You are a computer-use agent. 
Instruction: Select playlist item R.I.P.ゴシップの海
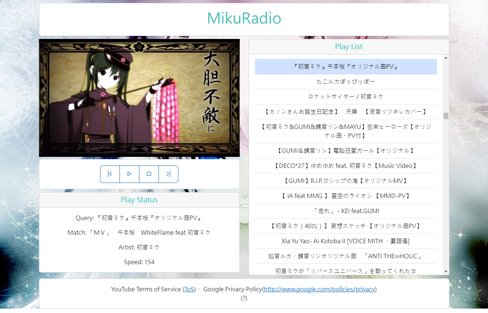point(346,181)
